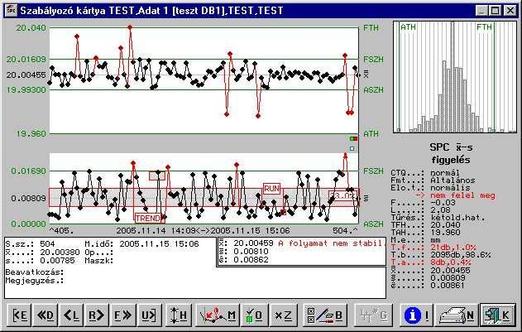Click the checkmark O toolbar button
The image size is (522, 332).
pyautogui.click(x=255, y=315)
